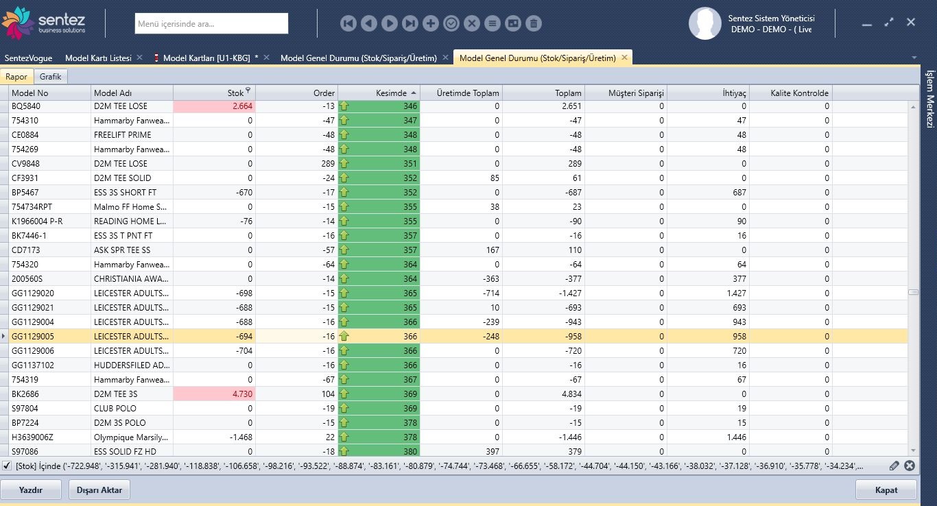Image resolution: width=937 pixels, height=506 pixels.
Task: Select Model Adı cell FREELIFT PRIME
Action: click(132, 135)
